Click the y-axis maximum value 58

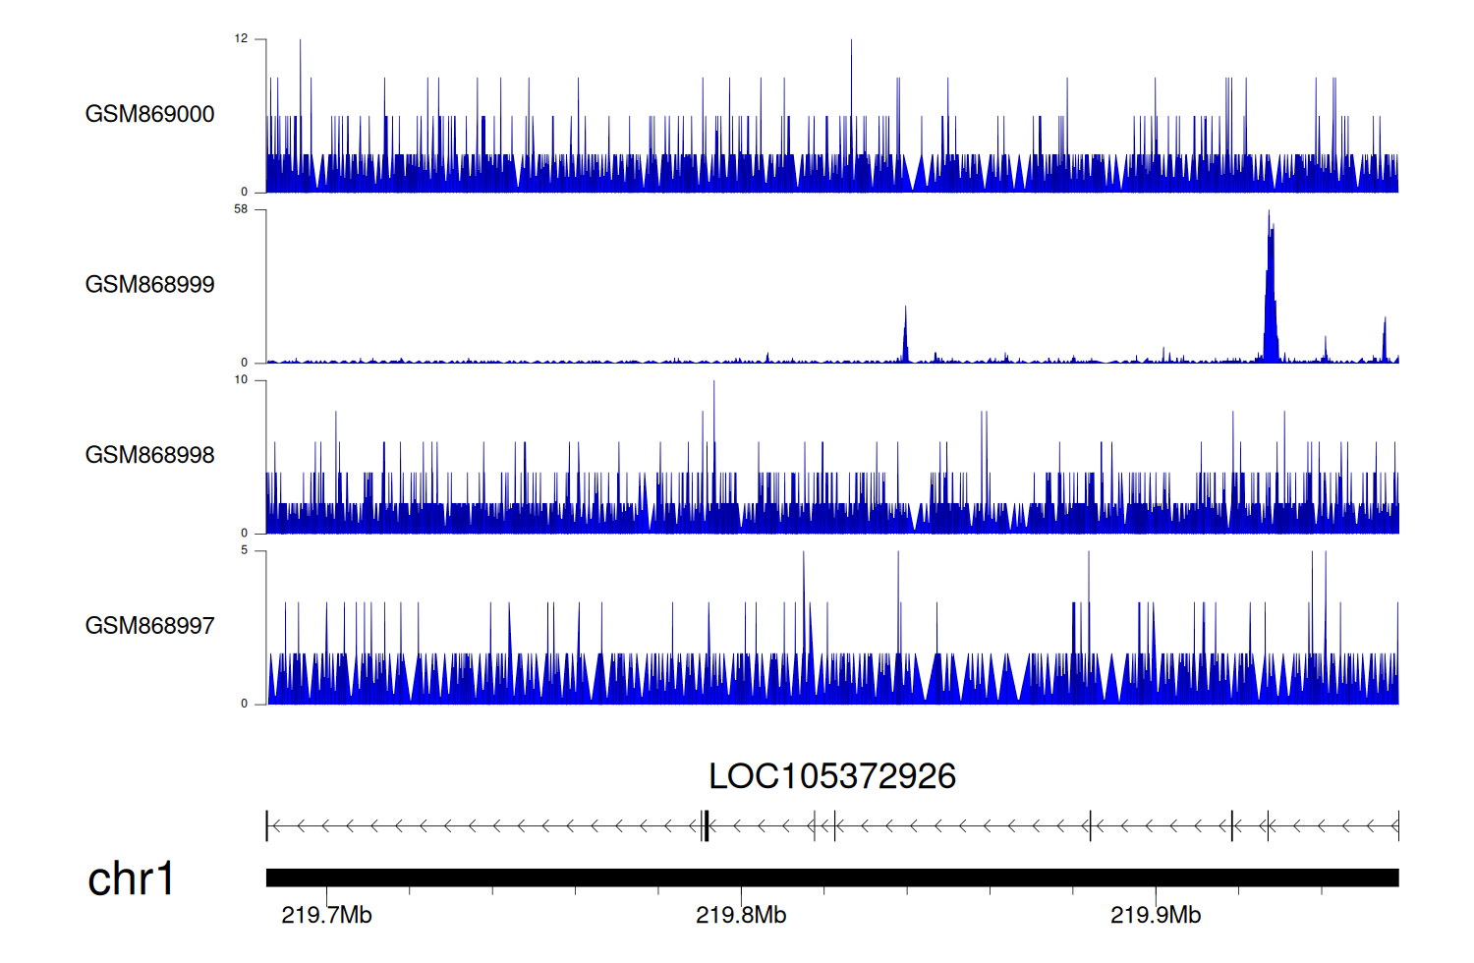coord(241,209)
